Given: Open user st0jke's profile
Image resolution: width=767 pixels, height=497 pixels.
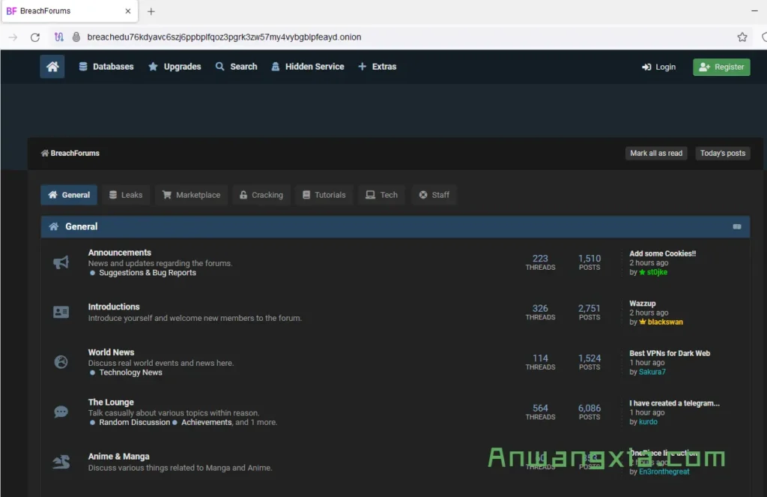Looking at the screenshot, I should pos(657,272).
